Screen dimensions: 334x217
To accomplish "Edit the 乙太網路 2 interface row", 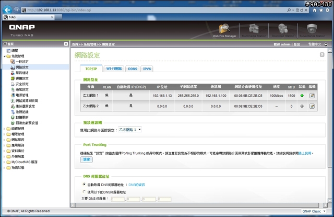I will point(312,106).
